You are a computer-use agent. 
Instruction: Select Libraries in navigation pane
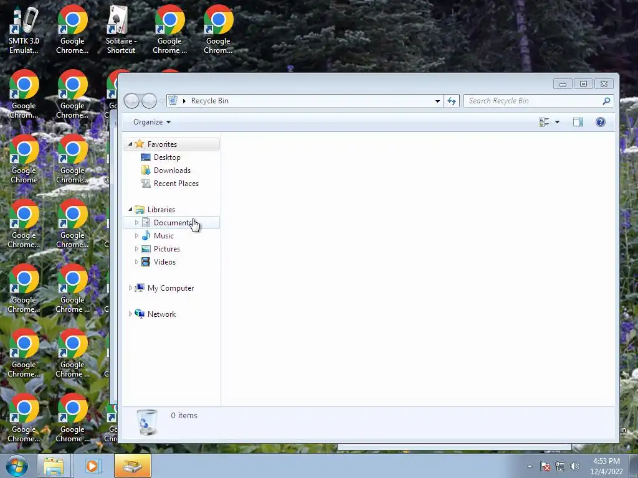coord(161,210)
